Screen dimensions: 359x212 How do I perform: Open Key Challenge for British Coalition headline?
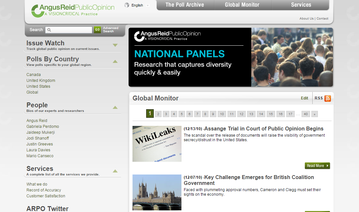[x=249, y=180]
